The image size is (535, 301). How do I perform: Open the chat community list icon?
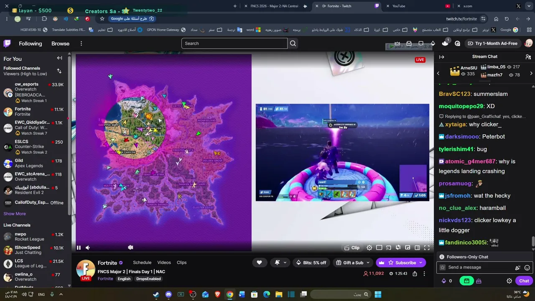pos(528,57)
